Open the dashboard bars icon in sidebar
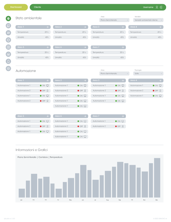Viewport: 171px width, 222px height. [8, 18]
